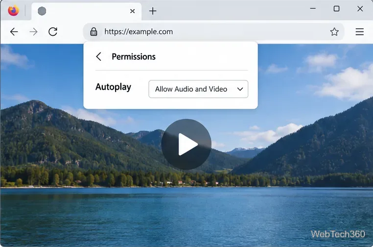Open the Autoplay Allow Audio and Video dropdown

point(198,89)
